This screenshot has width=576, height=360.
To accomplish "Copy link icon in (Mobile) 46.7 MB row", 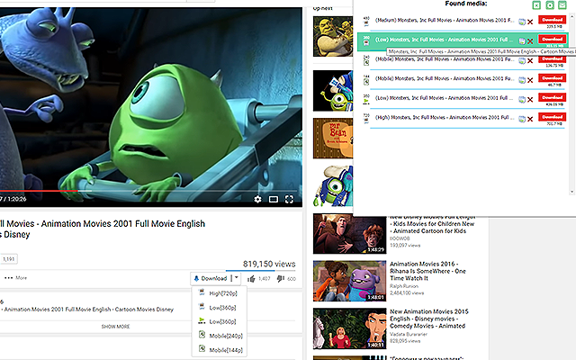I will point(522,80).
